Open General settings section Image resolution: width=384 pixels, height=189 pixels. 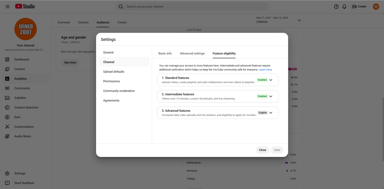point(124,52)
